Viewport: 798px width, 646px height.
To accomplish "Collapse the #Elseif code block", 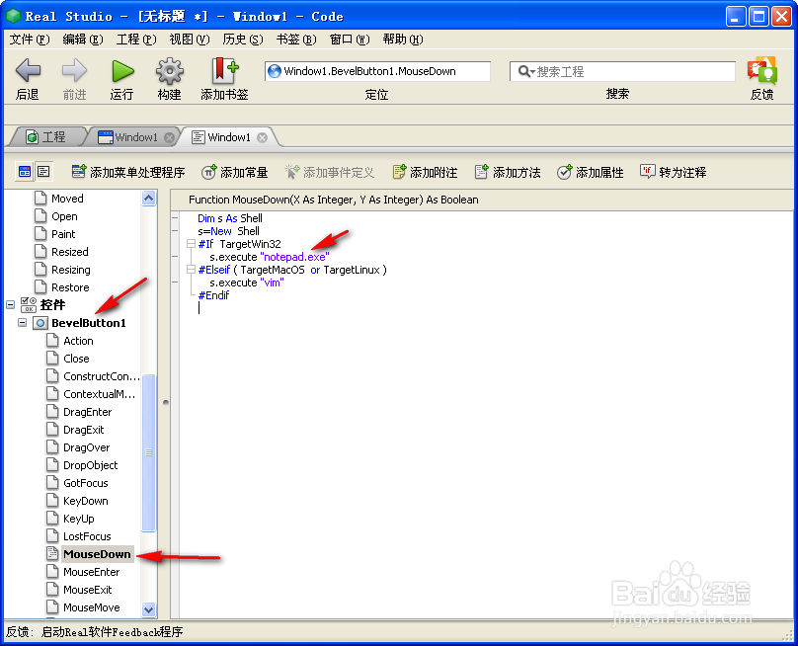I will [191, 270].
